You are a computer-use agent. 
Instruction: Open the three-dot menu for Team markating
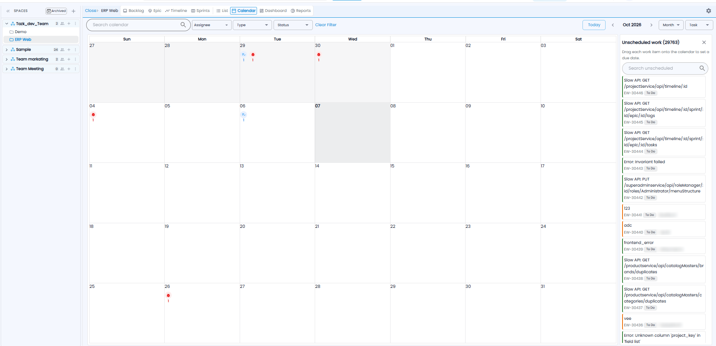click(75, 59)
